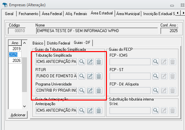Click Antecipação ICMS ANTECIPAÇÃO field
The height and width of the screenshot is (130, 185).
click(x=56, y=110)
